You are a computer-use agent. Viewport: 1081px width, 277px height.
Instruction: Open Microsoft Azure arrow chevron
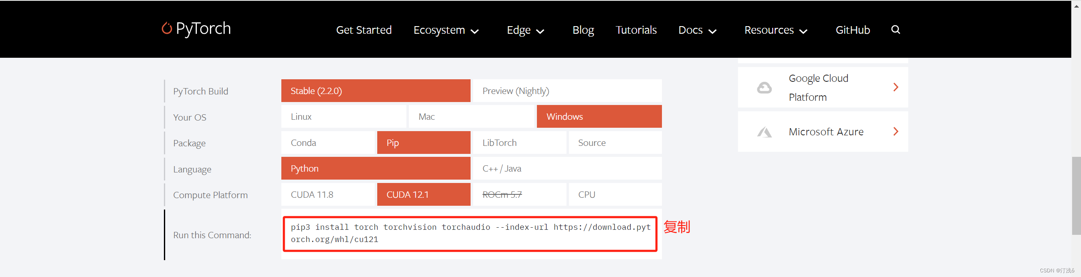(x=896, y=132)
